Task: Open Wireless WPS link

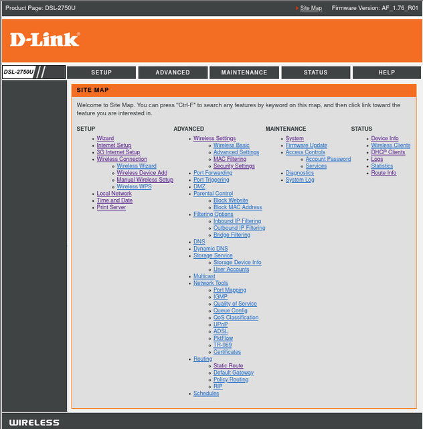Action: click(134, 186)
